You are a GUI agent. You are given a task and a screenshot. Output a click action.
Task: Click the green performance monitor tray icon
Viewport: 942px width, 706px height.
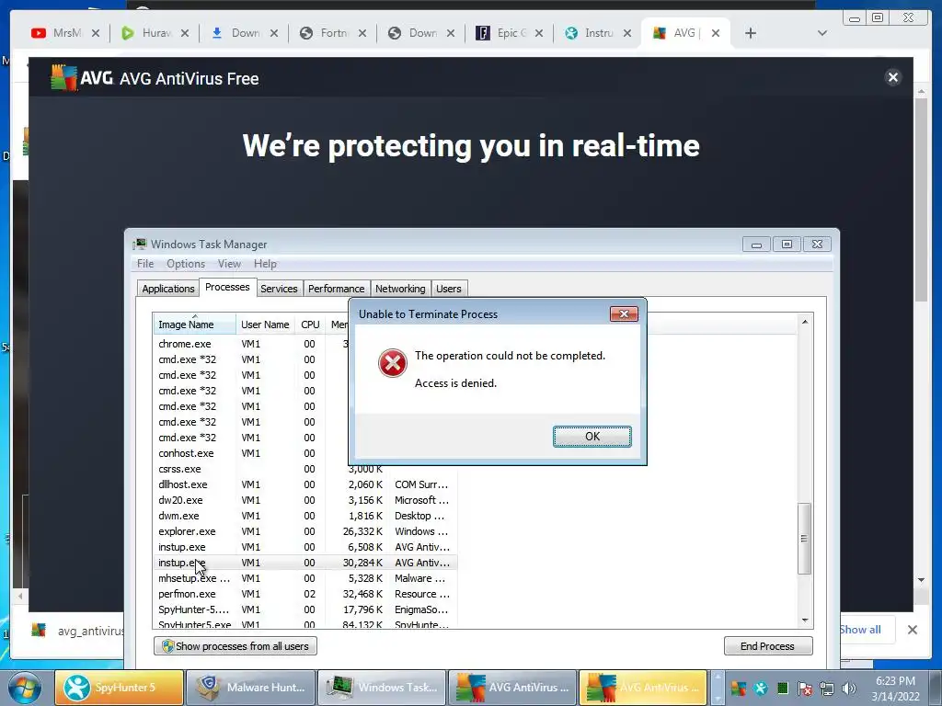click(782, 688)
